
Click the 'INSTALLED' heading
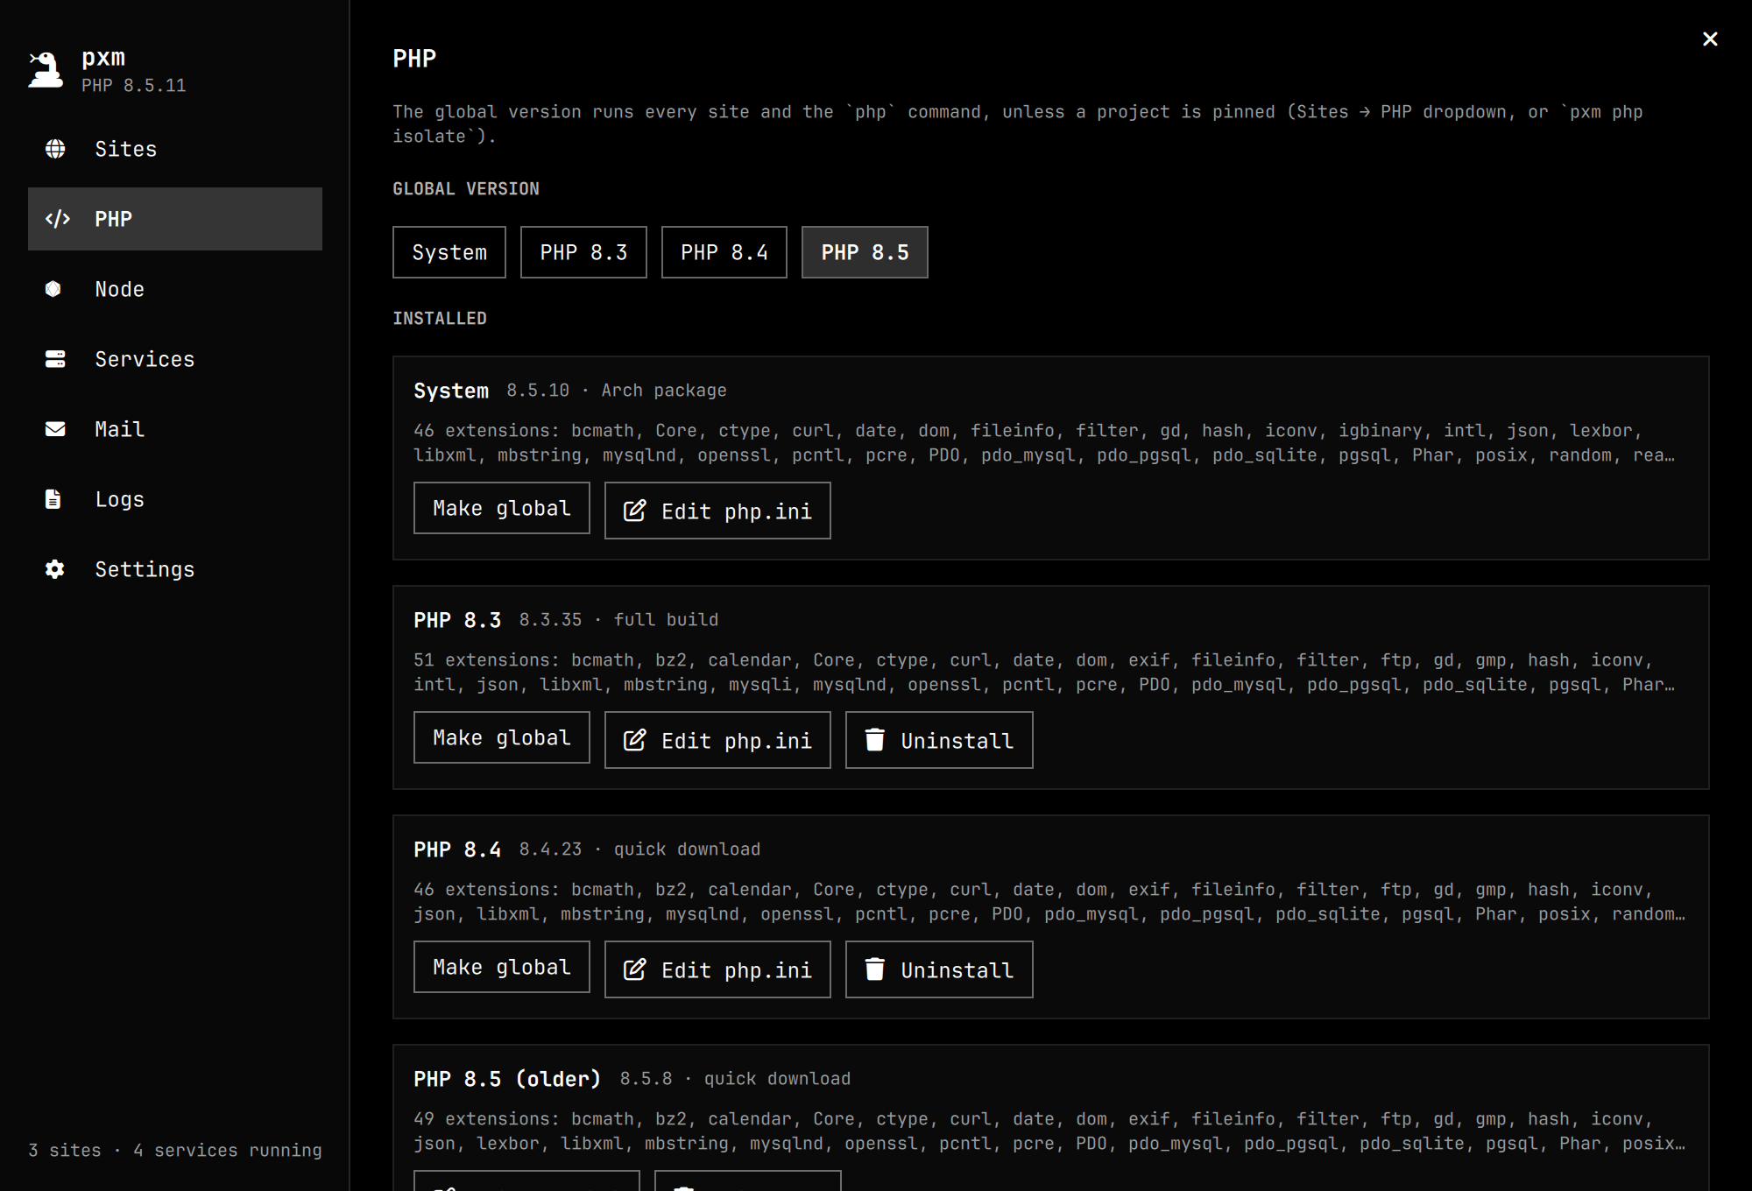[x=440, y=318]
